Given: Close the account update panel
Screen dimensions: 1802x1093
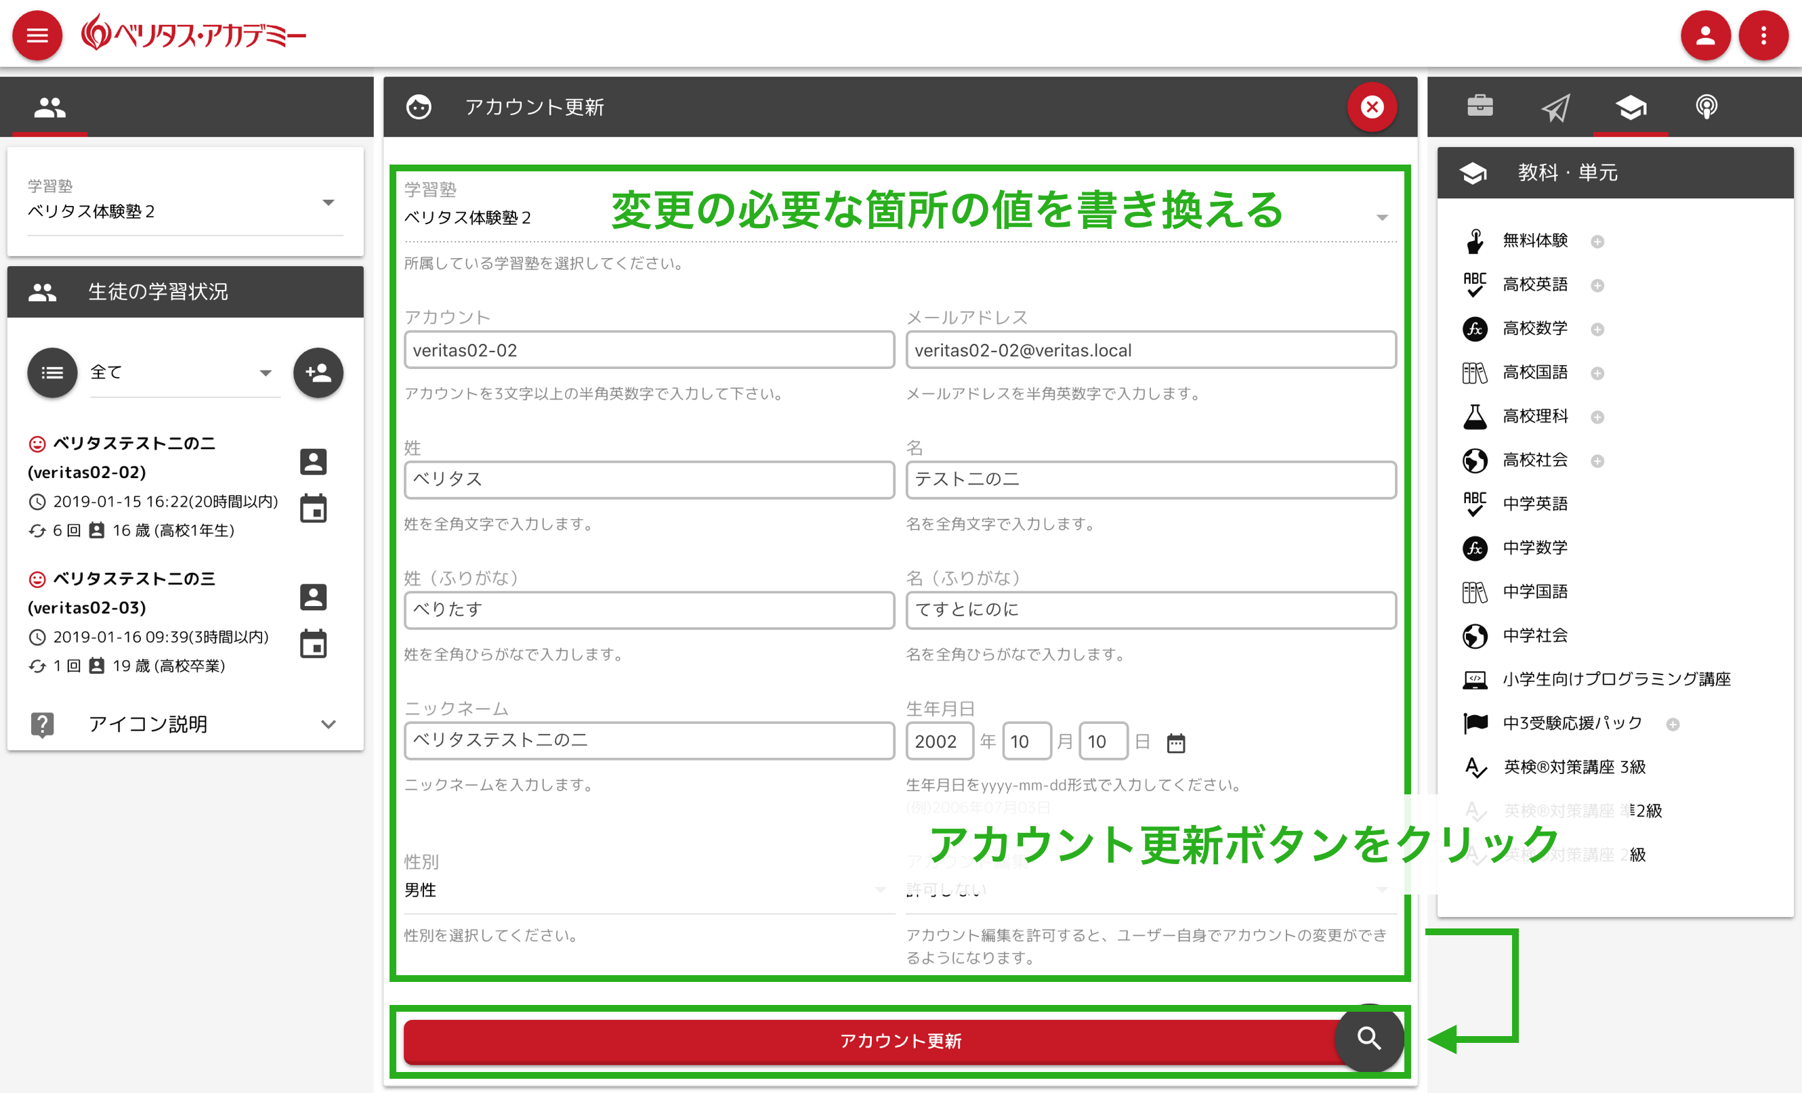Looking at the screenshot, I should tap(1372, 107).
